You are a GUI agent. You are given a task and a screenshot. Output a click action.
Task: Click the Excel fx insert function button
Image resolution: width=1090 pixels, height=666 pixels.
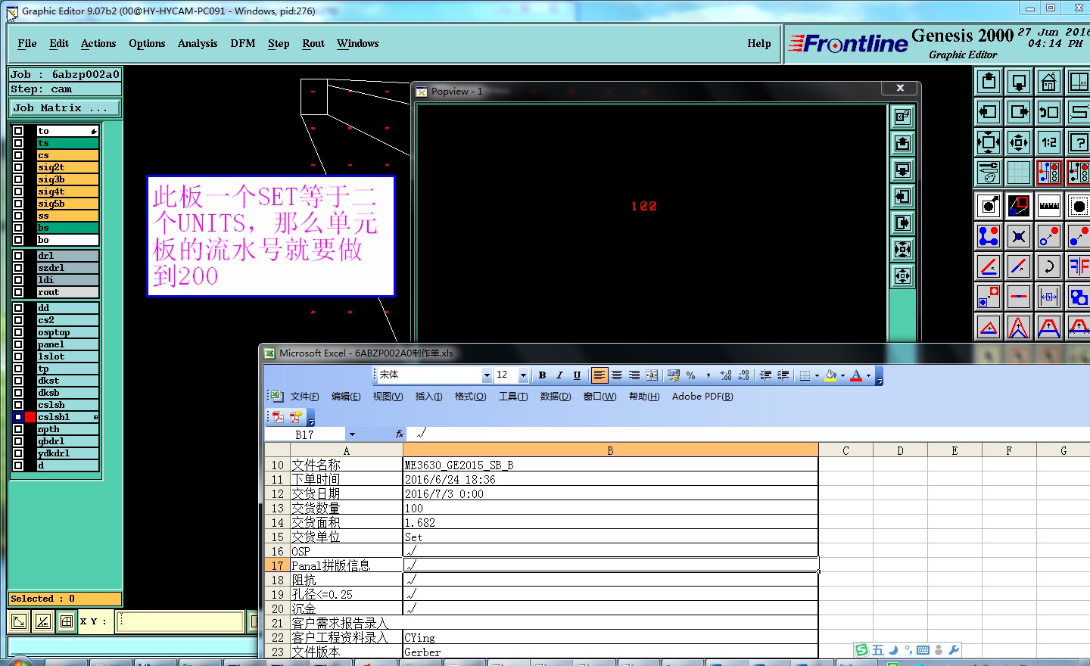pyautogui.click(x=400, y=434)
